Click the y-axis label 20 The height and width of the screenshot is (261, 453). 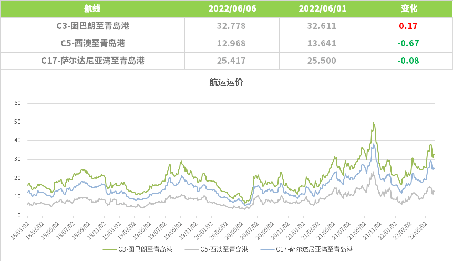[x=18, y=178]
